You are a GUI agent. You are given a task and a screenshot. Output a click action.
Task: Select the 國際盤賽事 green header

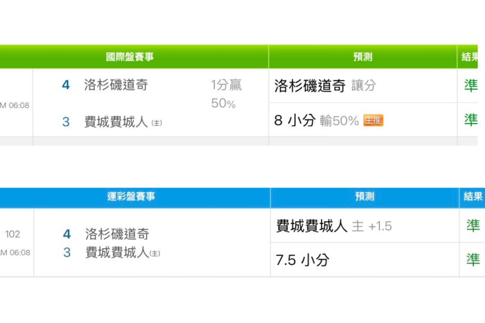coord(130,57)
